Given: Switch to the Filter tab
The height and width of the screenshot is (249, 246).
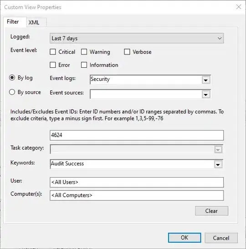Looking at the screenshot, I should pyautogui.click(x=15, y=22).
